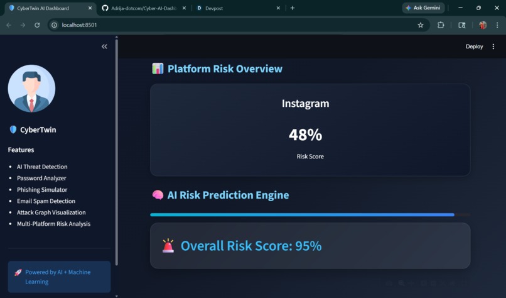
Task: Open a new browser tab
Action: click(x=293, y=8)
